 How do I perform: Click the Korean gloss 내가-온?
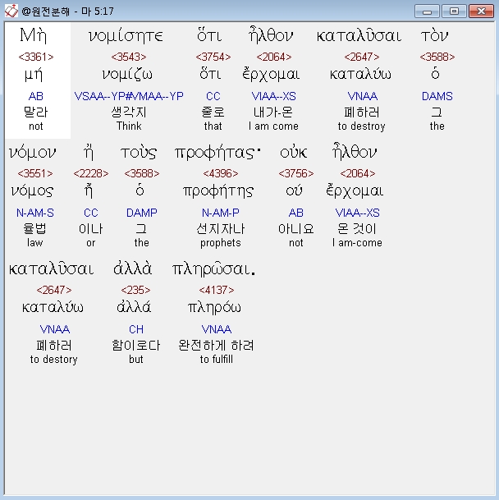click(x=273, y=112)
